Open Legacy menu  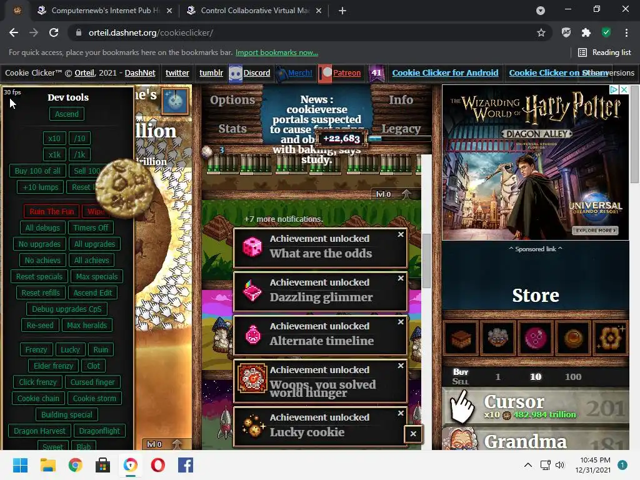401,129
